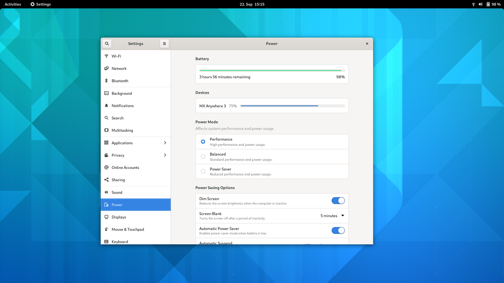Disable the Dim Screen toggle
This screenshot has height=283, width=504.
[x=338, y=200]
